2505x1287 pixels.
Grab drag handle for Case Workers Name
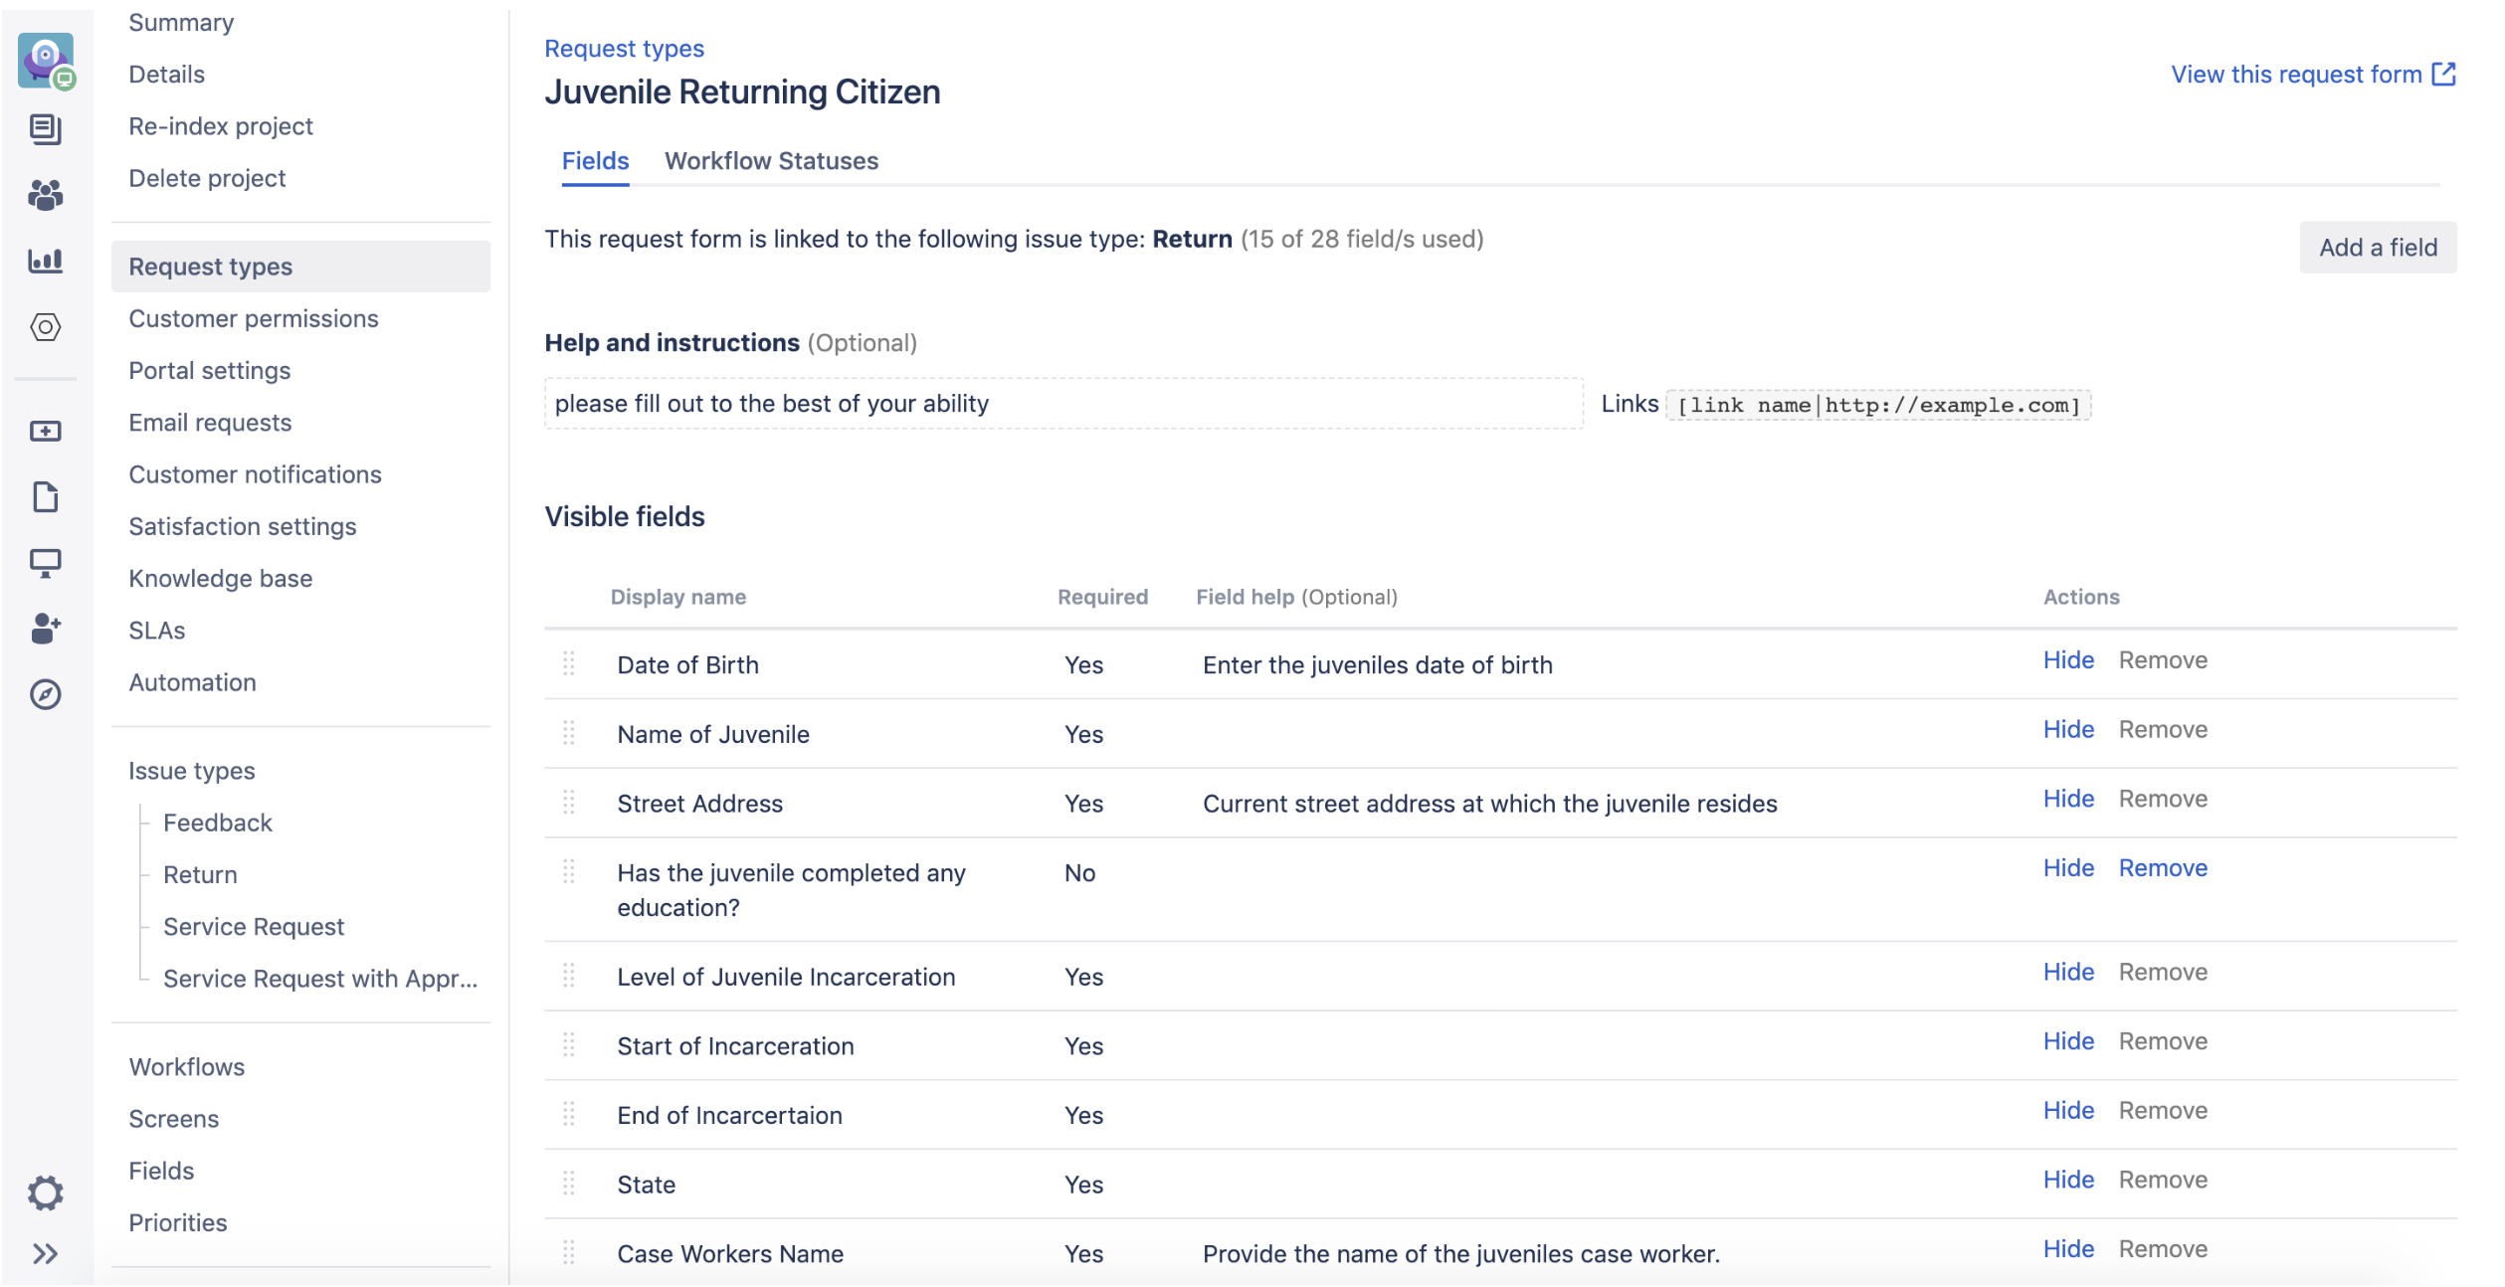tap(569, 1252)
